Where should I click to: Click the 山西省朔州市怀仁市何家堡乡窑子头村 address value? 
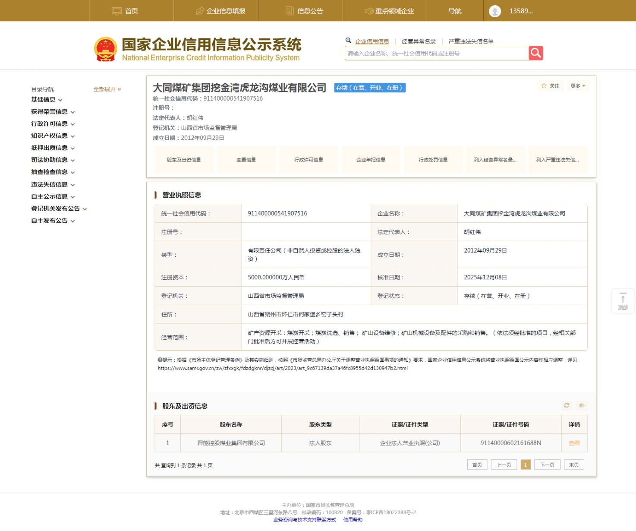click(296, 315)
